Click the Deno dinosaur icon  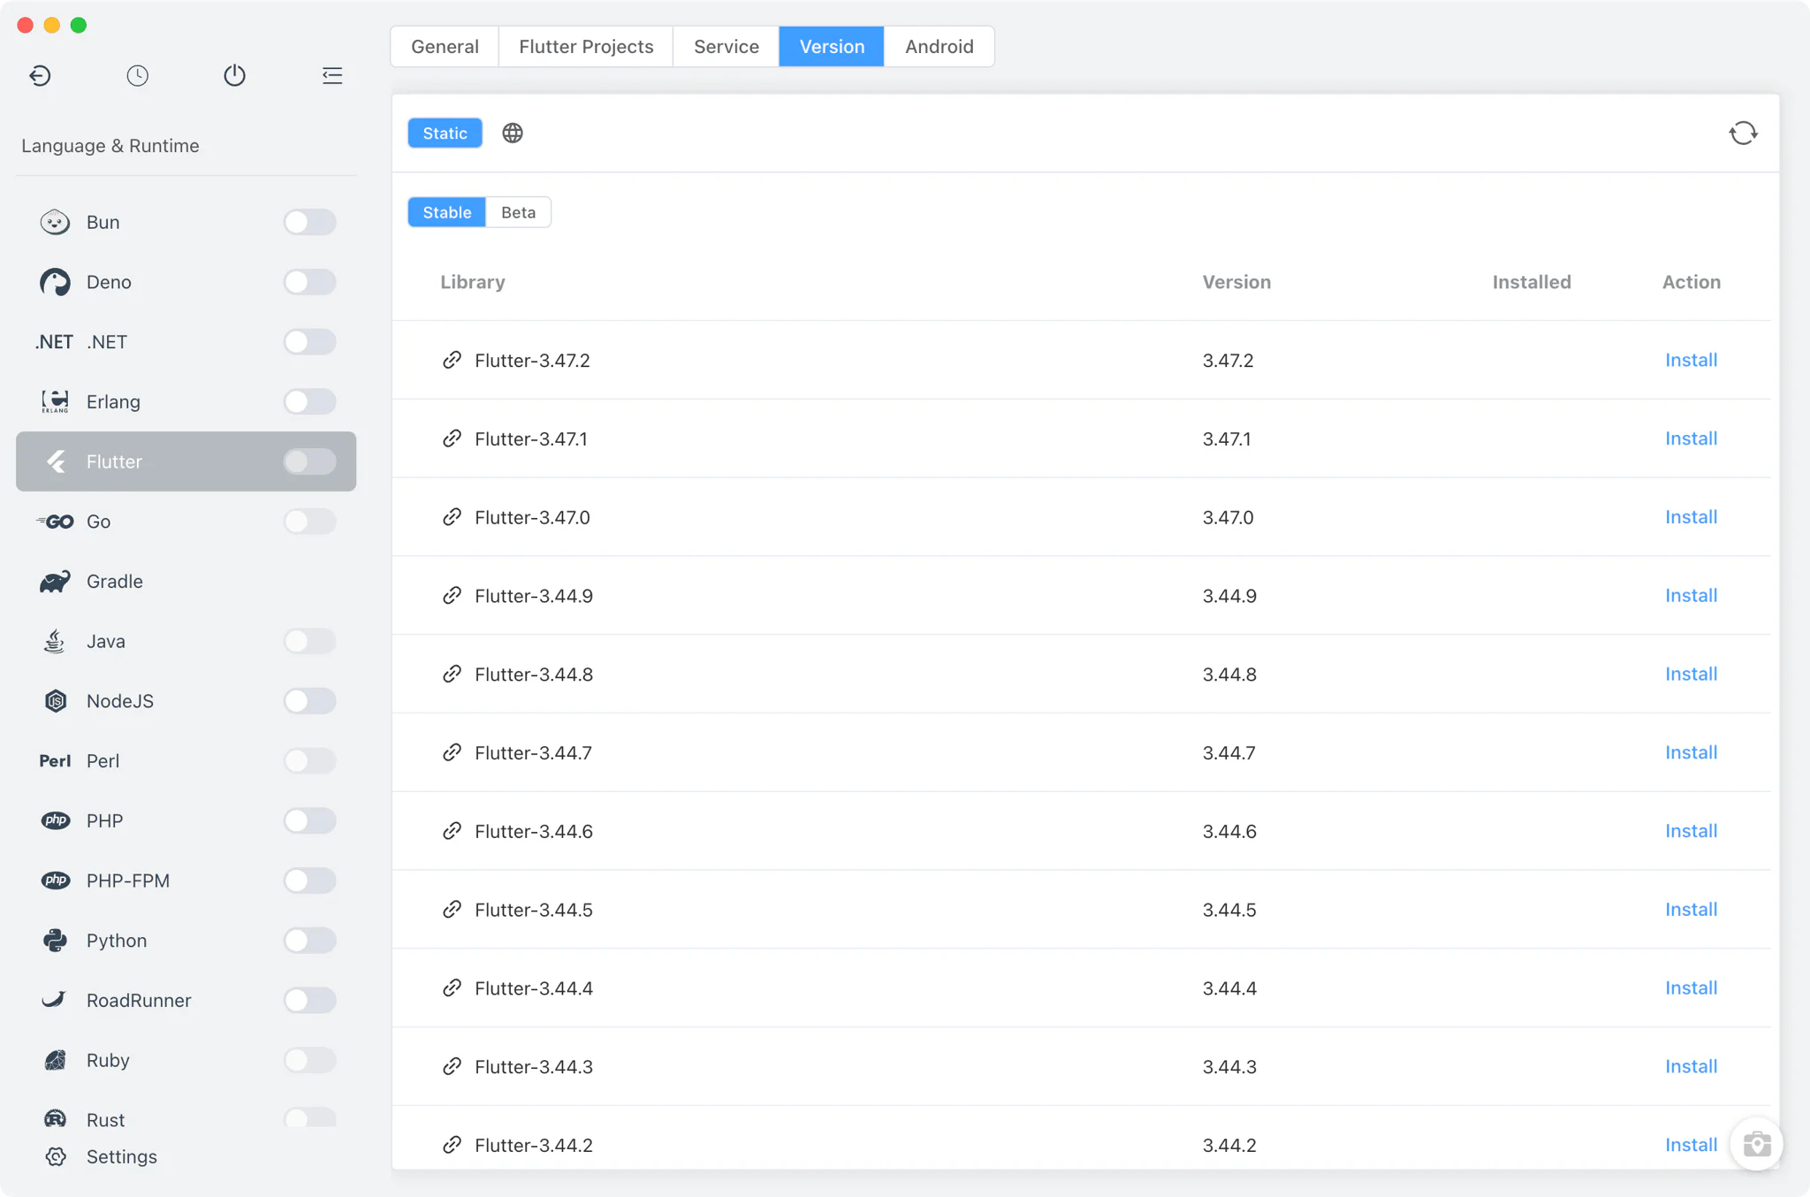(x=55, y=282)
